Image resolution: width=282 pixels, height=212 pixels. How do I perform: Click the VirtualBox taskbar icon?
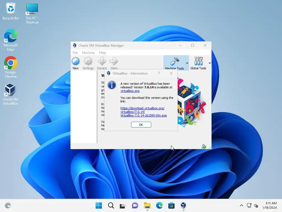[183, 205]
